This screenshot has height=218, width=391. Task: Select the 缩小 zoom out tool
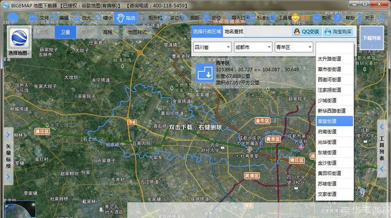103,18
